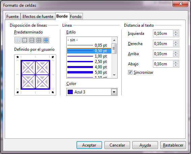Viewport: 191px width, 154px height.
Task: Click top-left shadow corner arrow in preview
Action: [18, 57]
